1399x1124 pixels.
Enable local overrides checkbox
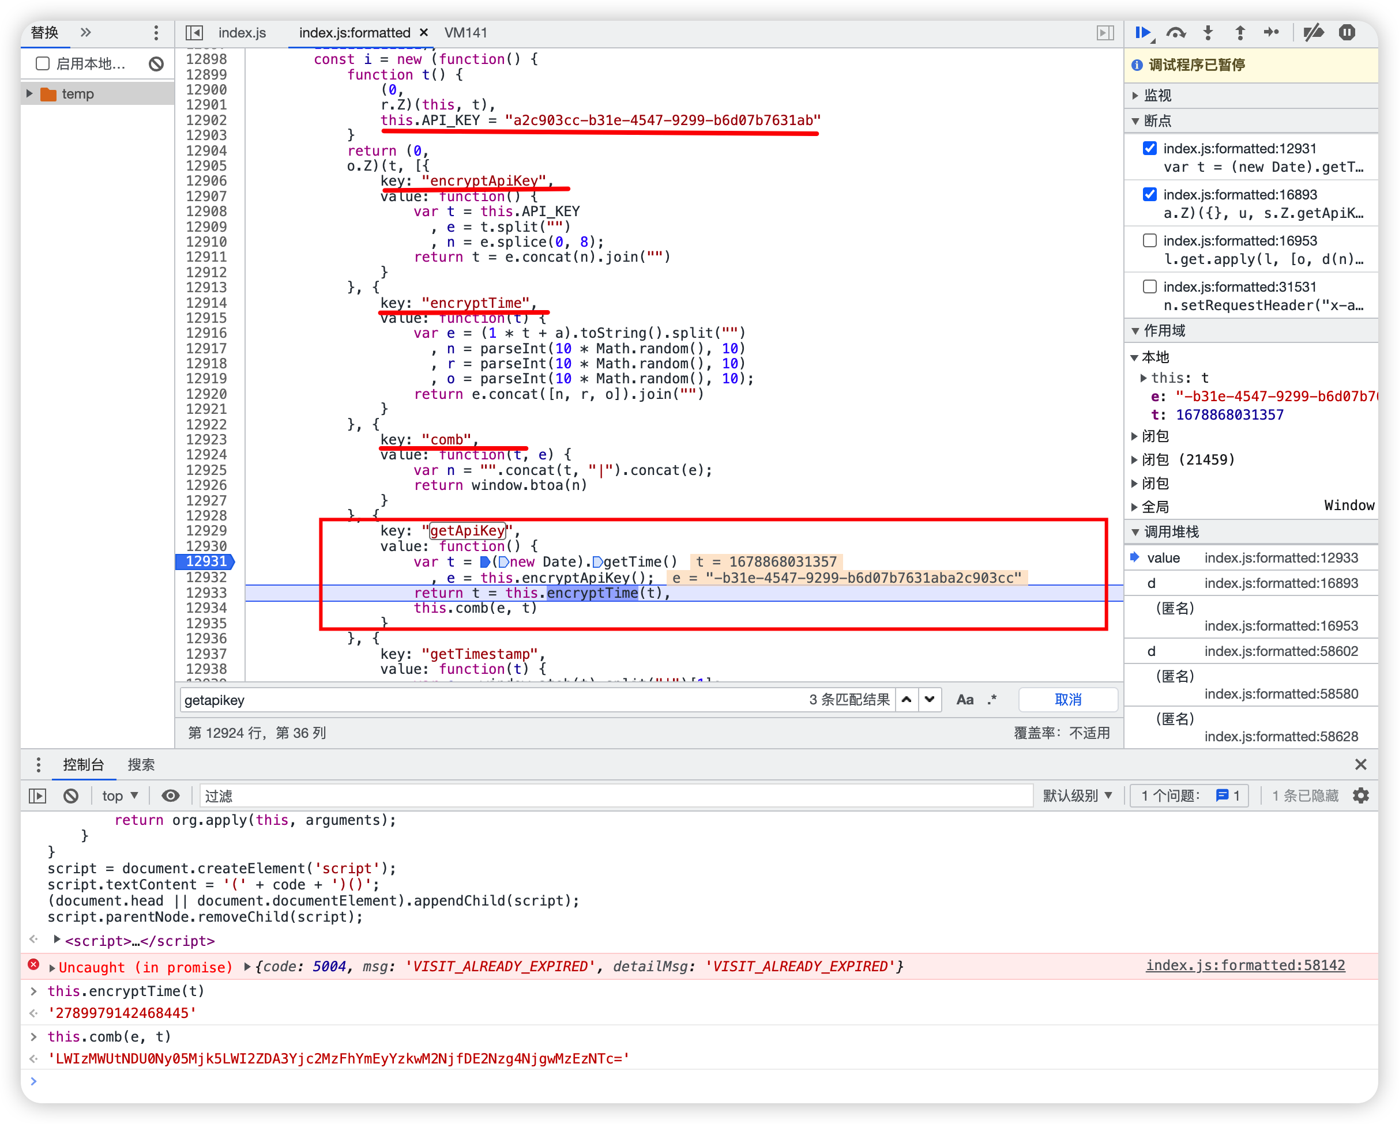point(43,63)
